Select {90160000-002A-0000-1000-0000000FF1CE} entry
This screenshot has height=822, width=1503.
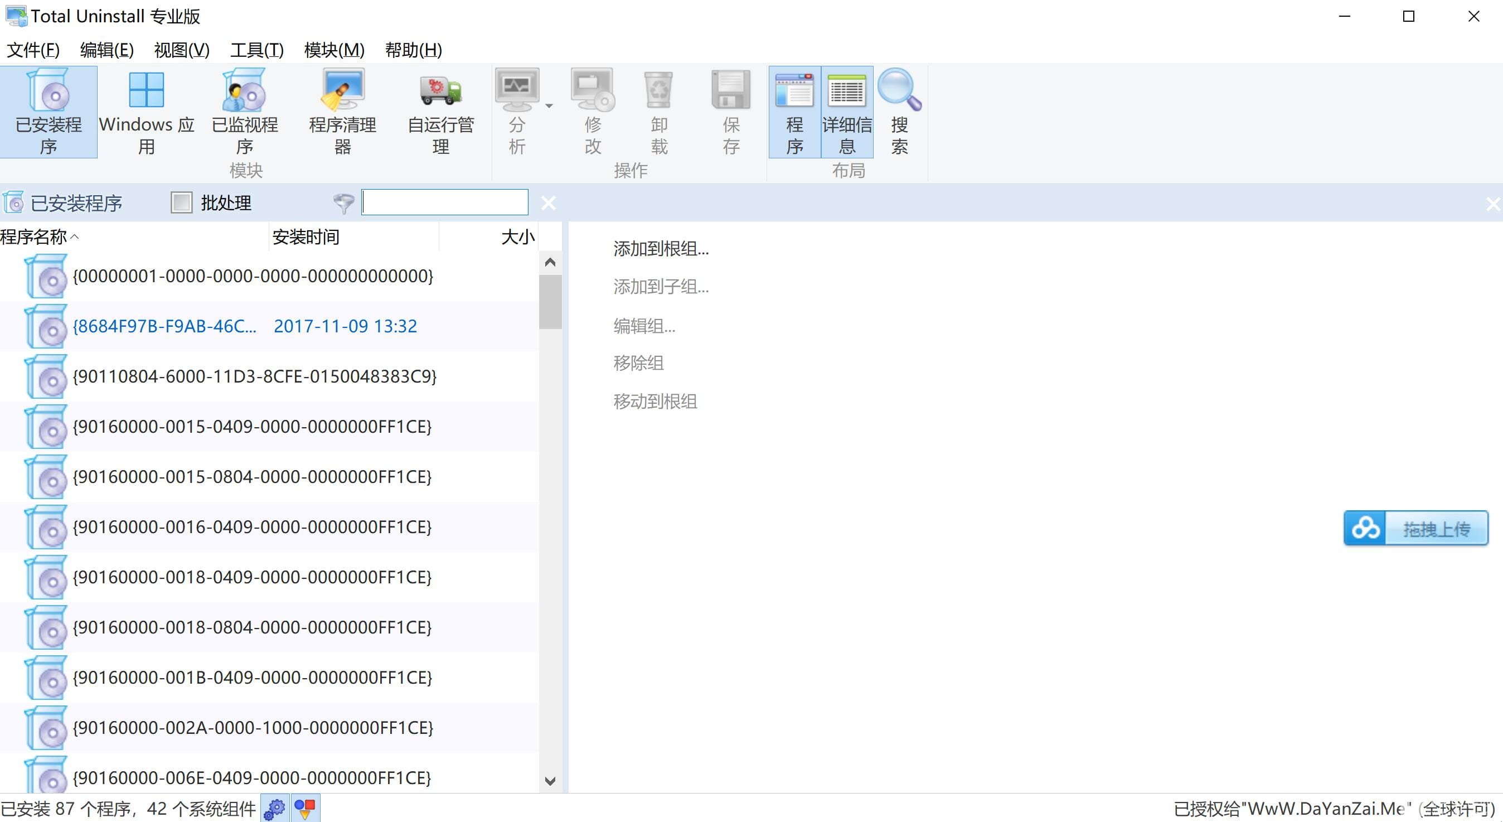pyautogui.click(x=269, y=728)
